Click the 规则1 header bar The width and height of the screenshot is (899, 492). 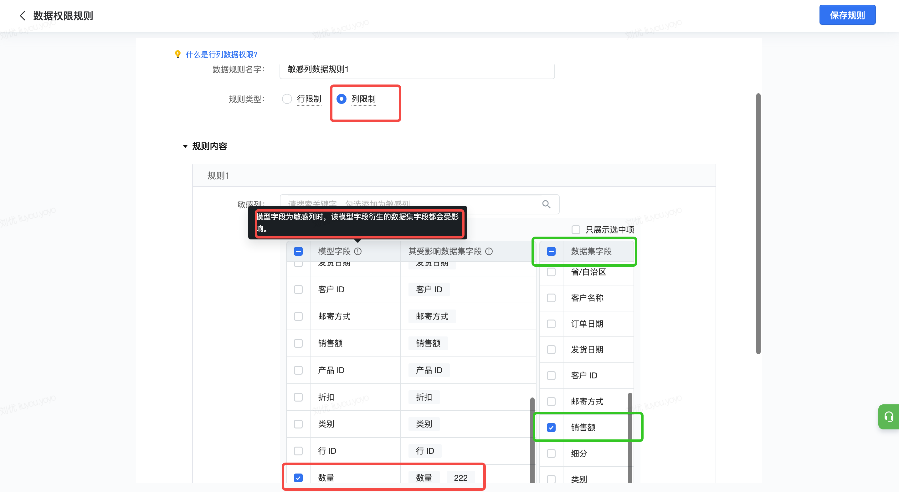click(x=454, y=176)
